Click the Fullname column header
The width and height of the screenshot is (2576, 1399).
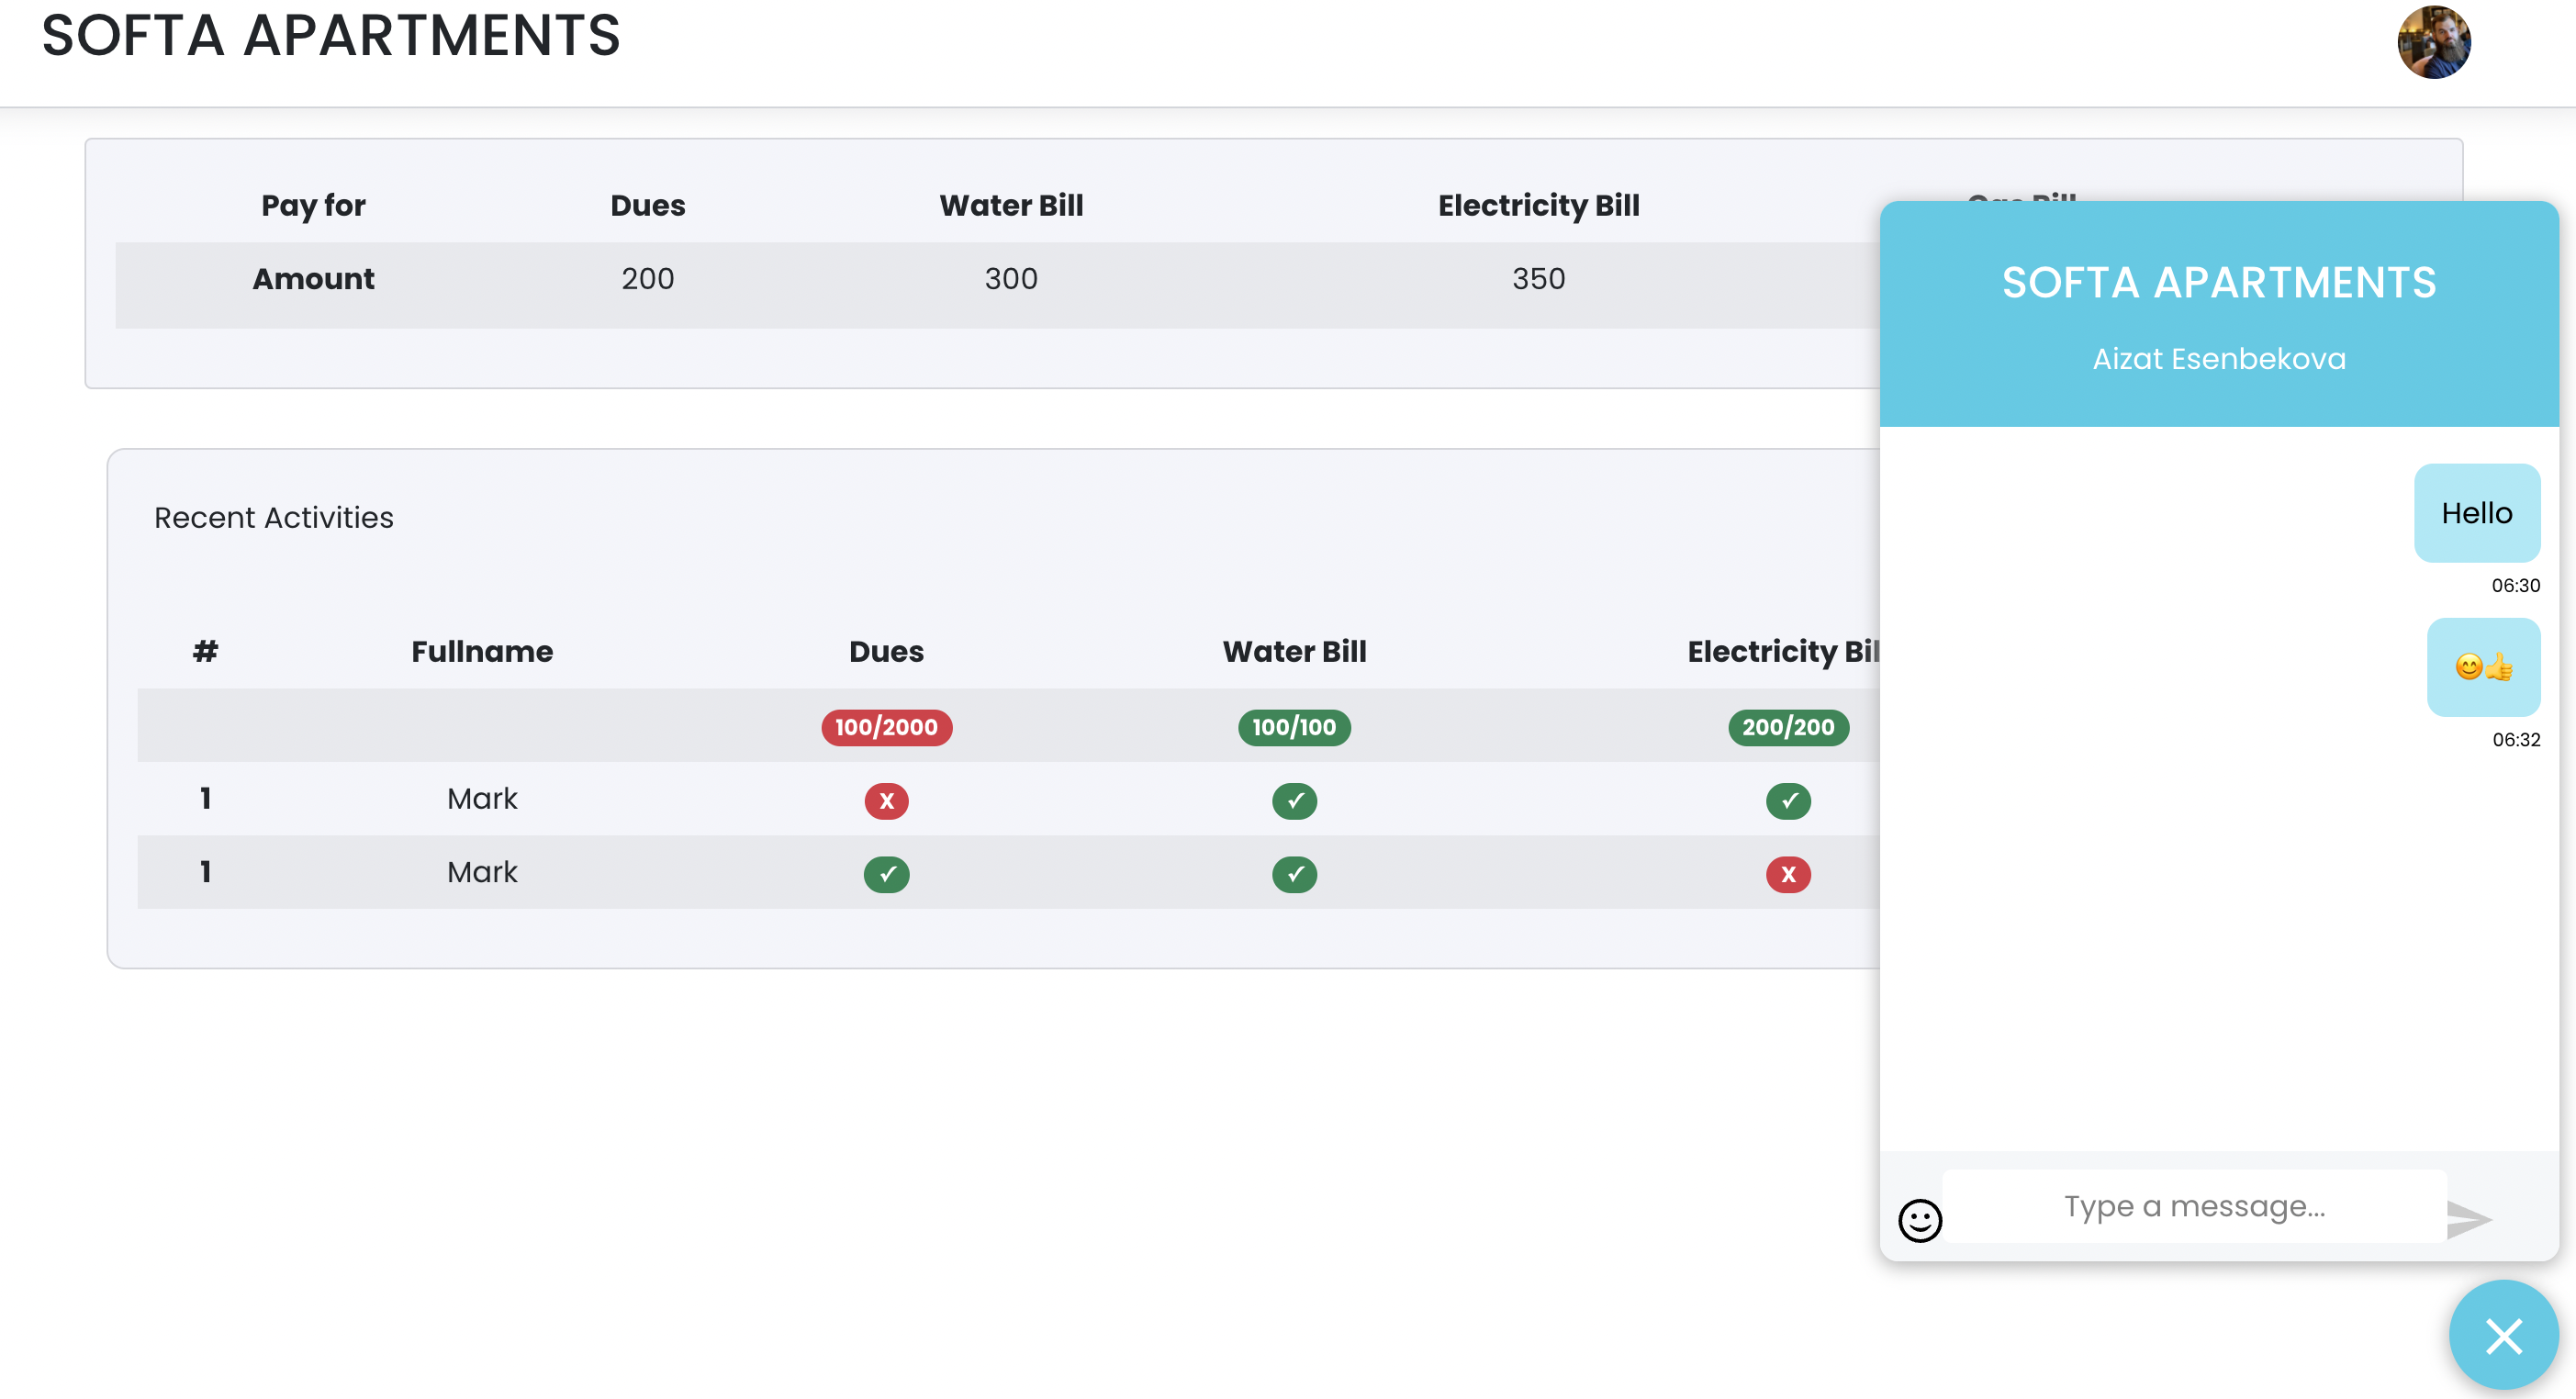click(482, 651)
